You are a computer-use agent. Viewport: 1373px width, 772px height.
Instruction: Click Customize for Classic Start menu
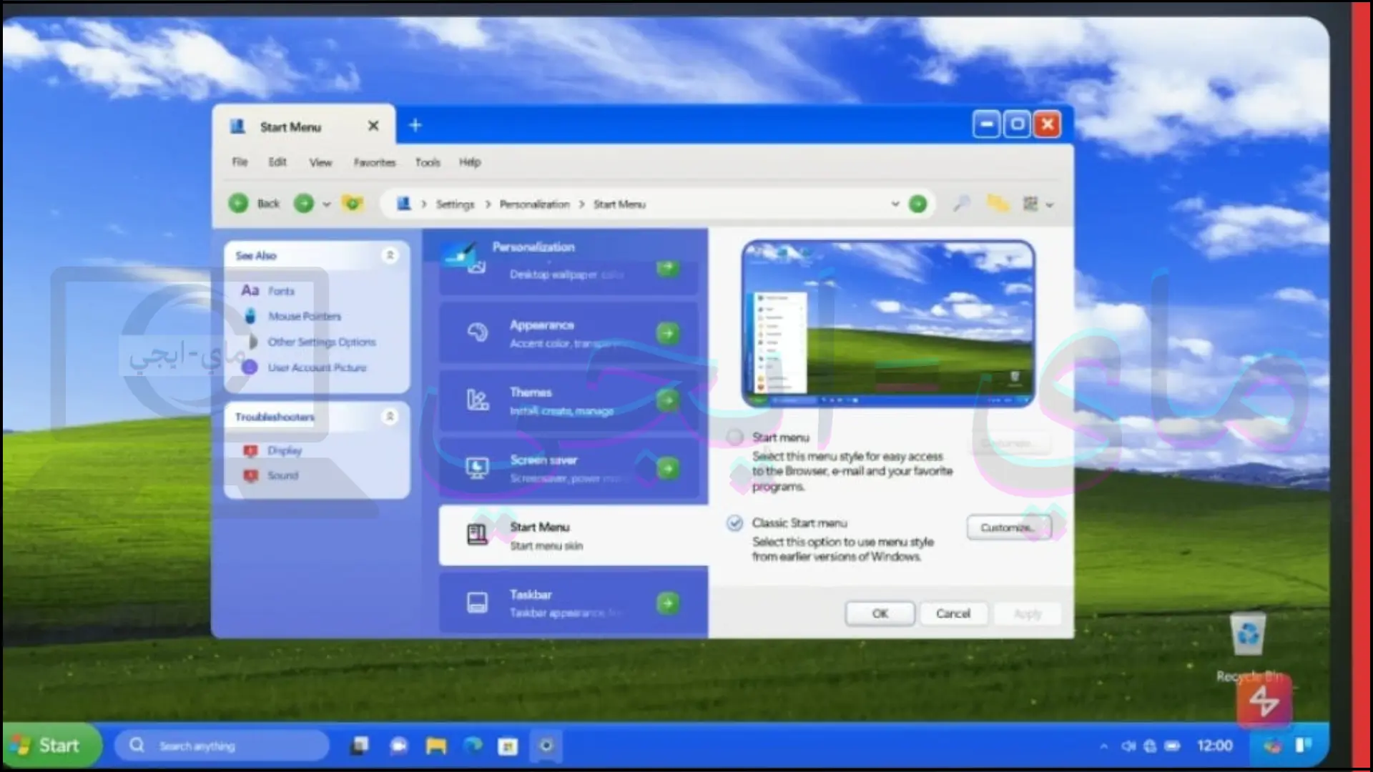[1009, 528]
